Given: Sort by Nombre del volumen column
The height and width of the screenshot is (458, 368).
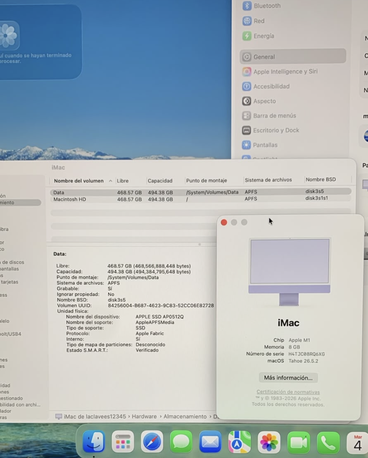Looking at the screenshot, I should [79, 181].
